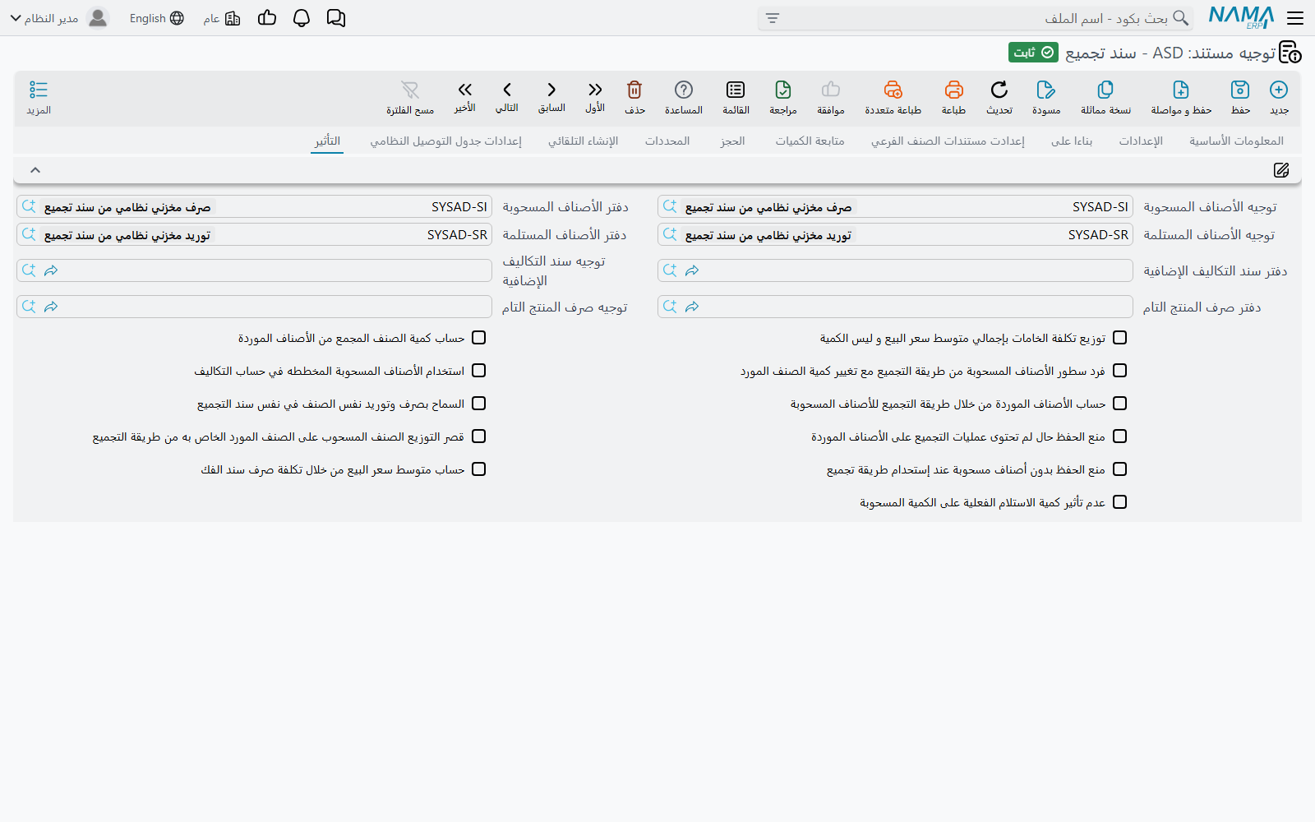Screen dimensions: 1315x822
Task: Go to الأول (First) record
Action: [595, 90]
